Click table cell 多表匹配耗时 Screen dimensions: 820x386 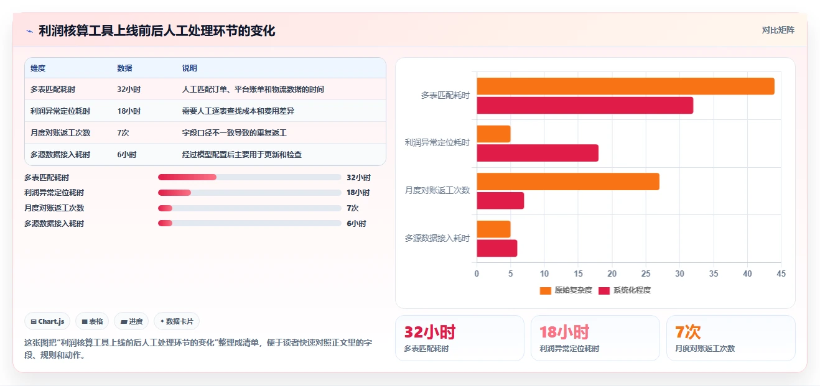pyautogui.click(x=53, y=90)
